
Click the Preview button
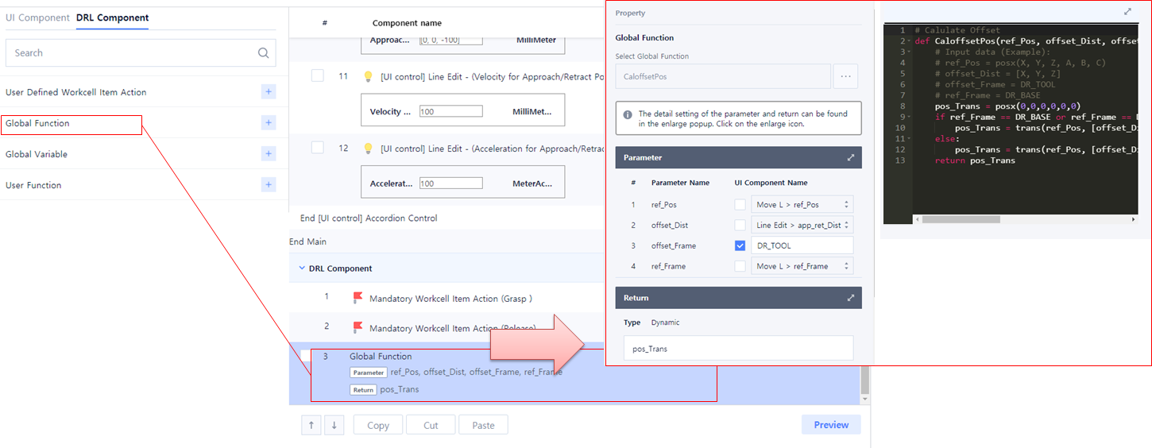coord(831,425)
